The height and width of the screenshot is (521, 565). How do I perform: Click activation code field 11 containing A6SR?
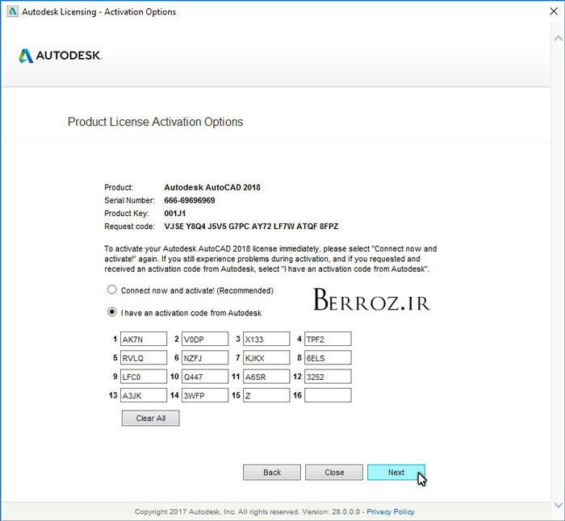266,377
